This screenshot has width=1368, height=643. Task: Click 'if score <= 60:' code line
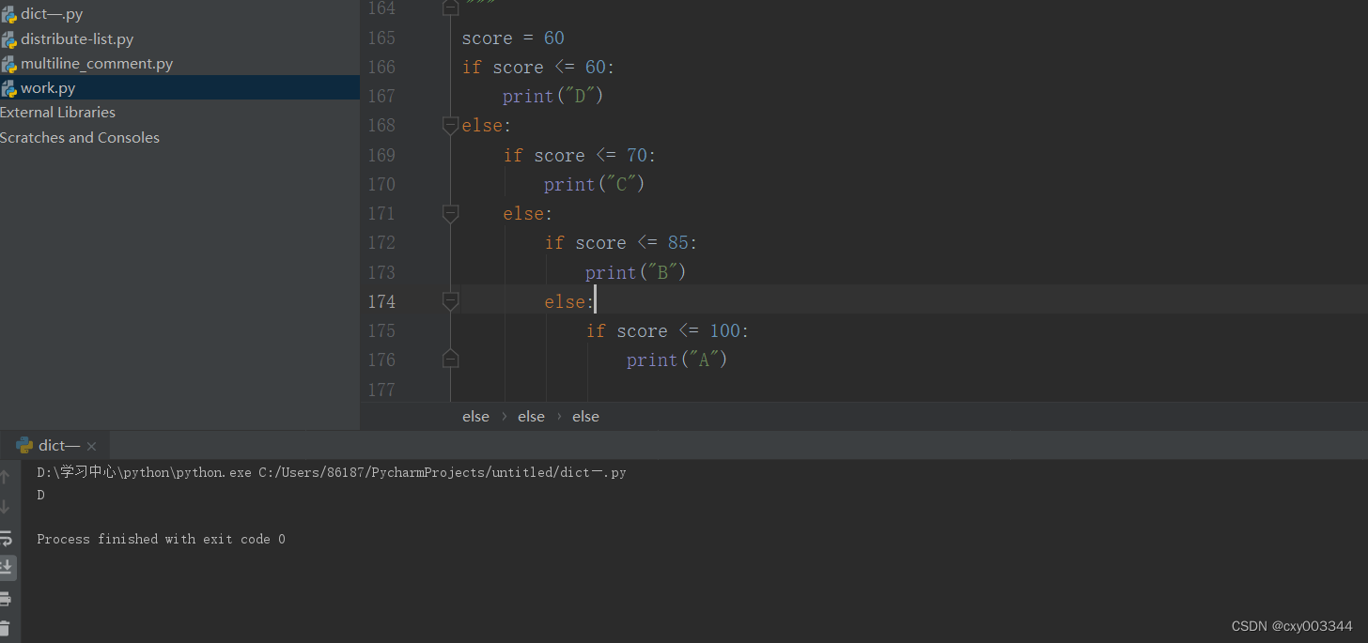coord(538,68)
